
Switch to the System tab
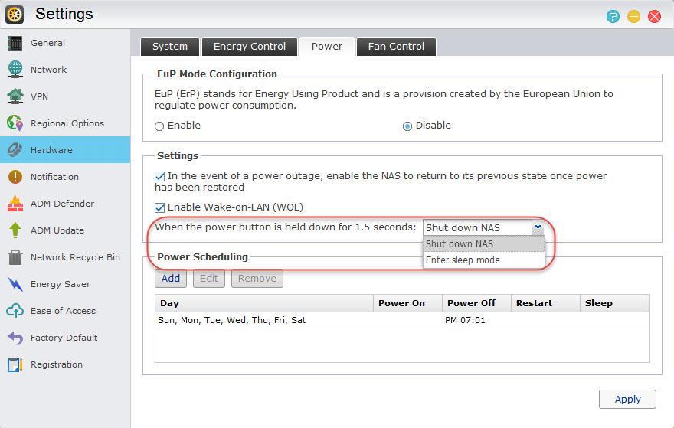click(170, 47)
